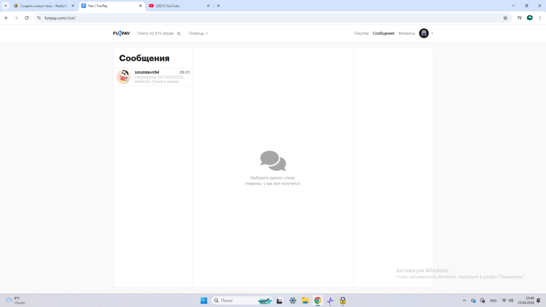Open the Chrome profile icon

coord(530,18)
